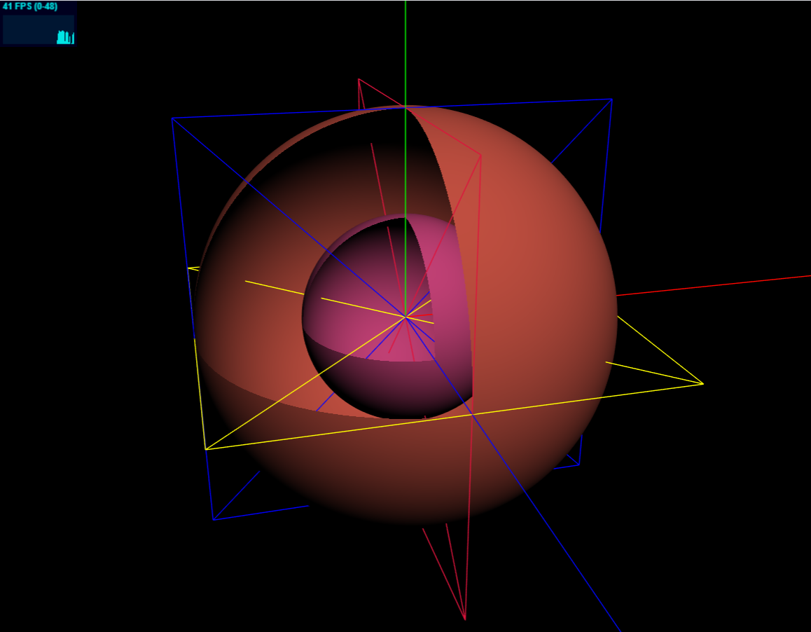Click the scene origin intersection point

pyautogui.click(x=406, y=317)
